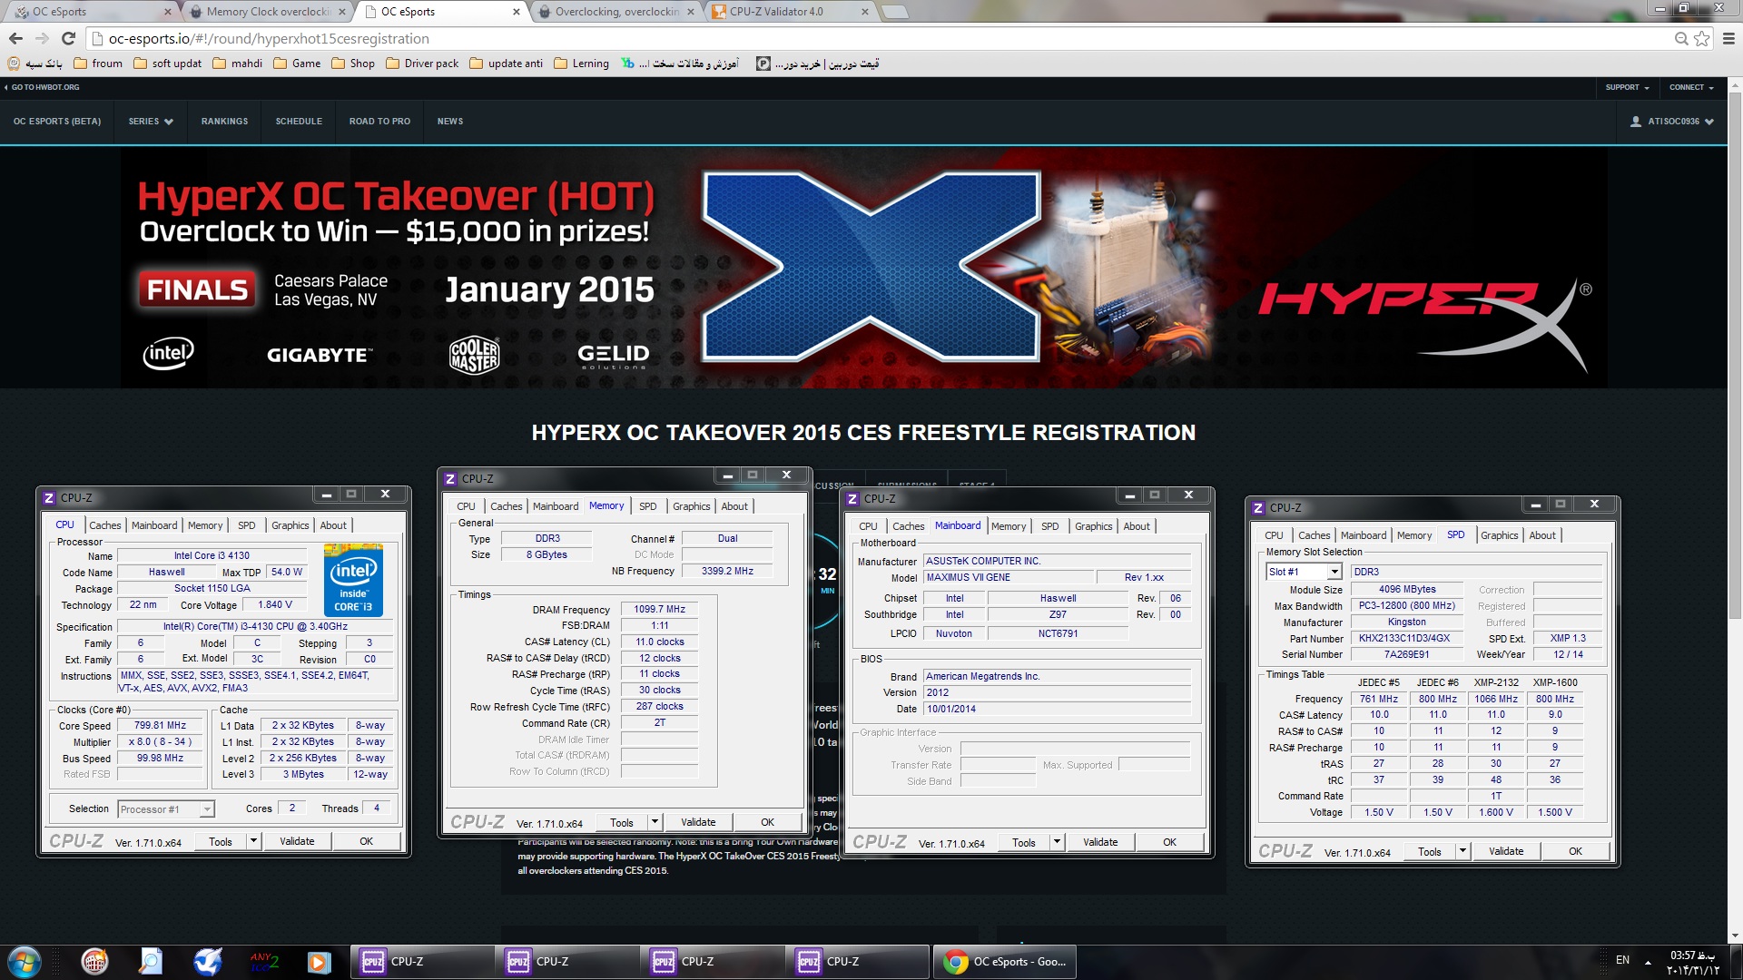This screenshot has width=1743, height=980.
Task: Open the CONNECT dropdown menu
Action: [1691, 87]
